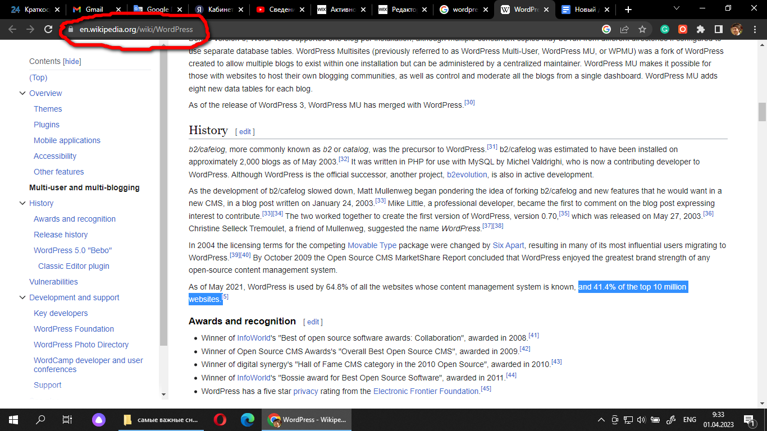Open a new browser tab
The height and width of the screenshot is (431, 767).
(628, 10)
